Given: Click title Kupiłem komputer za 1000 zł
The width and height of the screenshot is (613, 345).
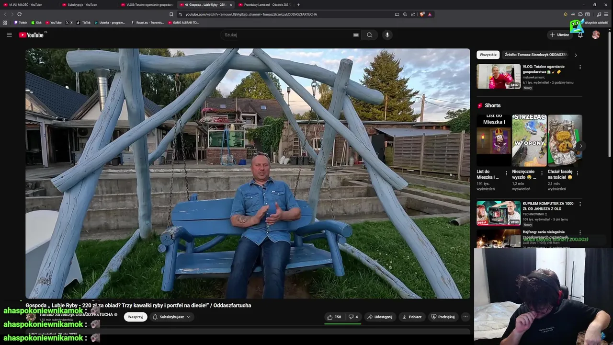Looking at the screenshot, I should click(548, 206).
